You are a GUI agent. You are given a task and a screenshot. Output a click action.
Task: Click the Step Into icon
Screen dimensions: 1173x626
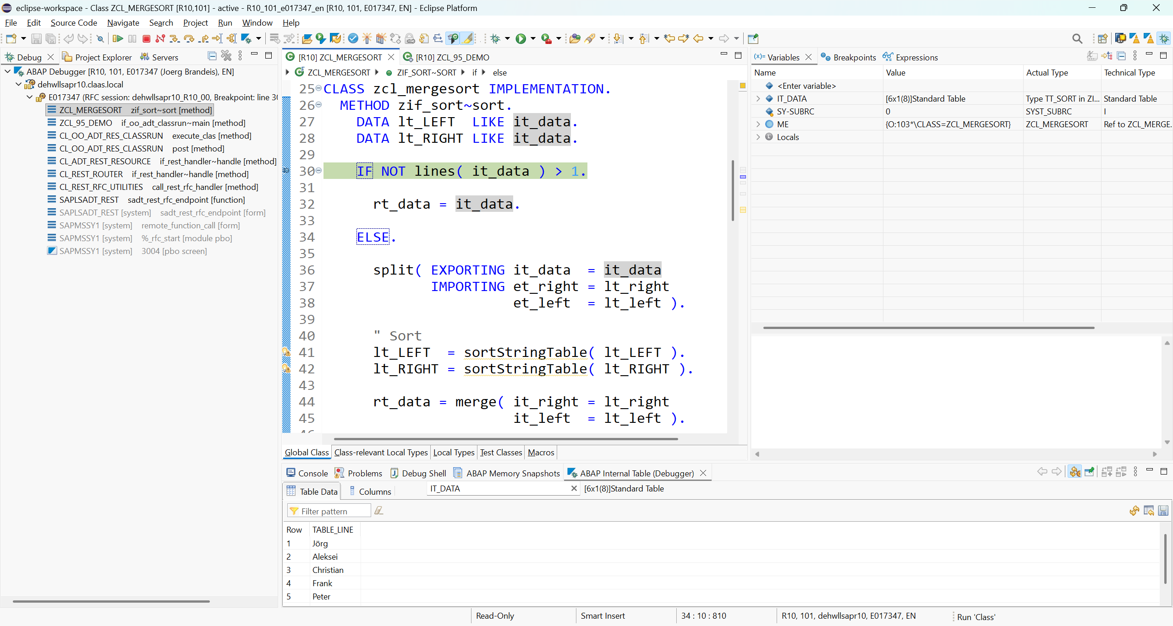(x=174, y=39)
